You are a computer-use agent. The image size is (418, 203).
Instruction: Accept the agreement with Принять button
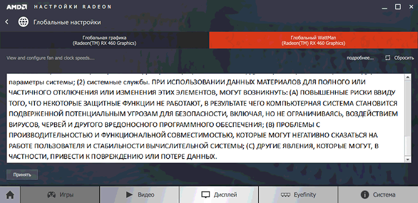click(x=22, y=175)
